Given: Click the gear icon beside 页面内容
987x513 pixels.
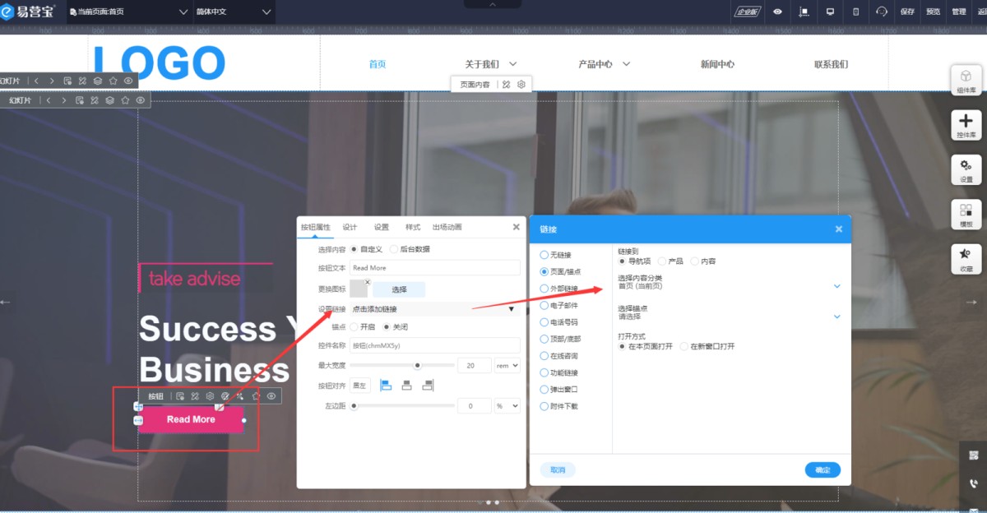Looking at the screenshot, I should (x=521, y=84).
